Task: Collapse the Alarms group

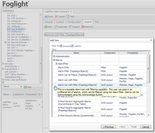Action: pos(54,60)
